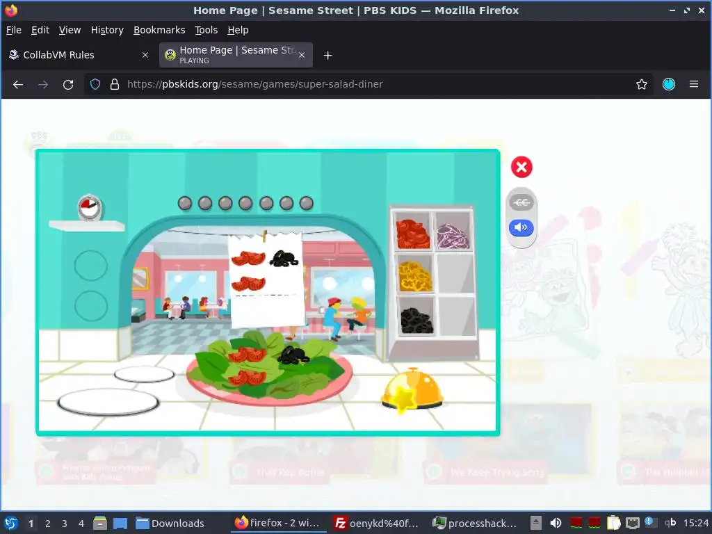The height and width of the screenshot is (534, 712).
Task: Open the system volume tray icon
Action: point(556,523)
